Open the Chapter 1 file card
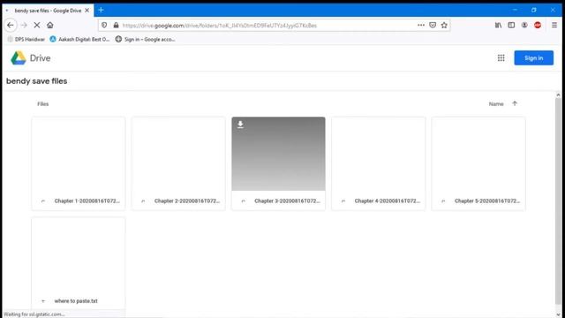Screen dimensions: 565x318 pyautogui.click(x=79, y=163)
